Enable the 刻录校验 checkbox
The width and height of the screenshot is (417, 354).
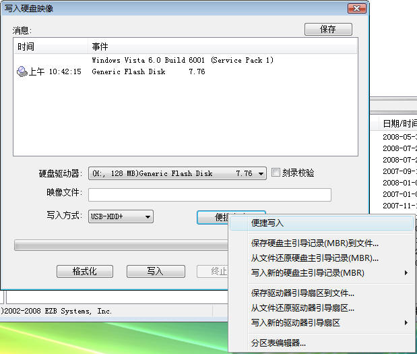[x=276, y=173]
